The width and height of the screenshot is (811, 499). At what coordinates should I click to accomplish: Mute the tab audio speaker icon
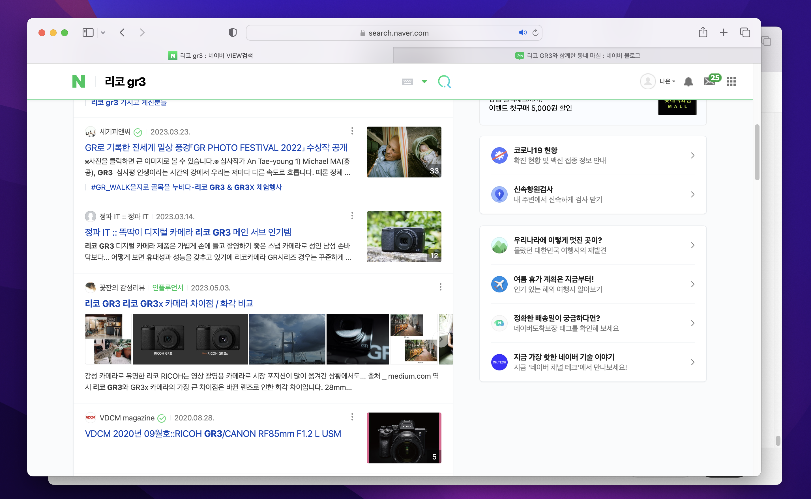pos(522,32)
